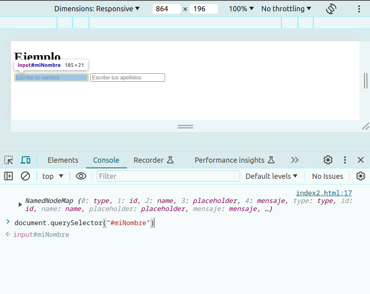
Task: Switch to the Recorder tab
Action: click(x=153, y=160)
